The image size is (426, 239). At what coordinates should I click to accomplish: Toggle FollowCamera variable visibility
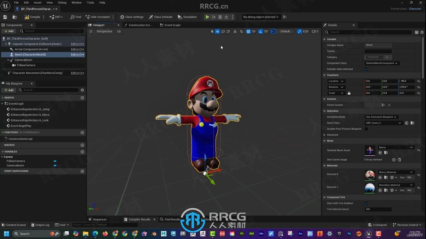[x=55, y=161]
